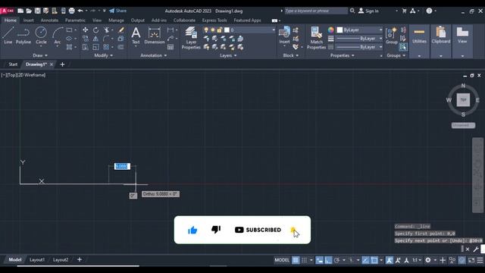
Task: Open the Parametric ribbon tab
Action: (x=75, y=20)
